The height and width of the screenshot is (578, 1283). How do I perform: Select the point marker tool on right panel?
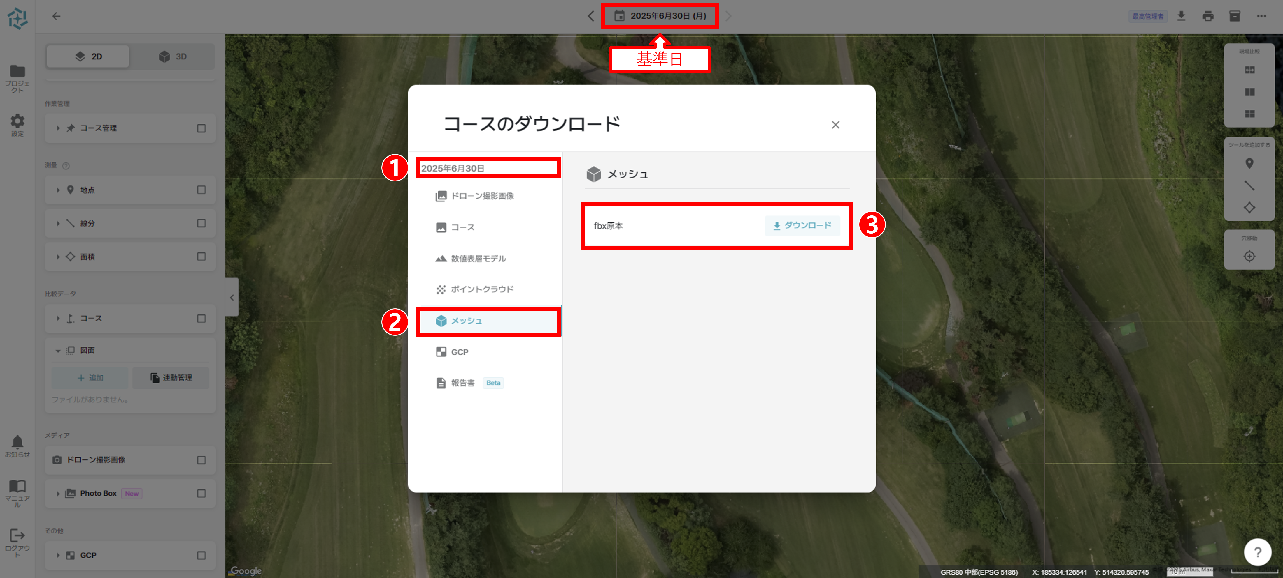pyautogui.click(x=1249, y=163)
